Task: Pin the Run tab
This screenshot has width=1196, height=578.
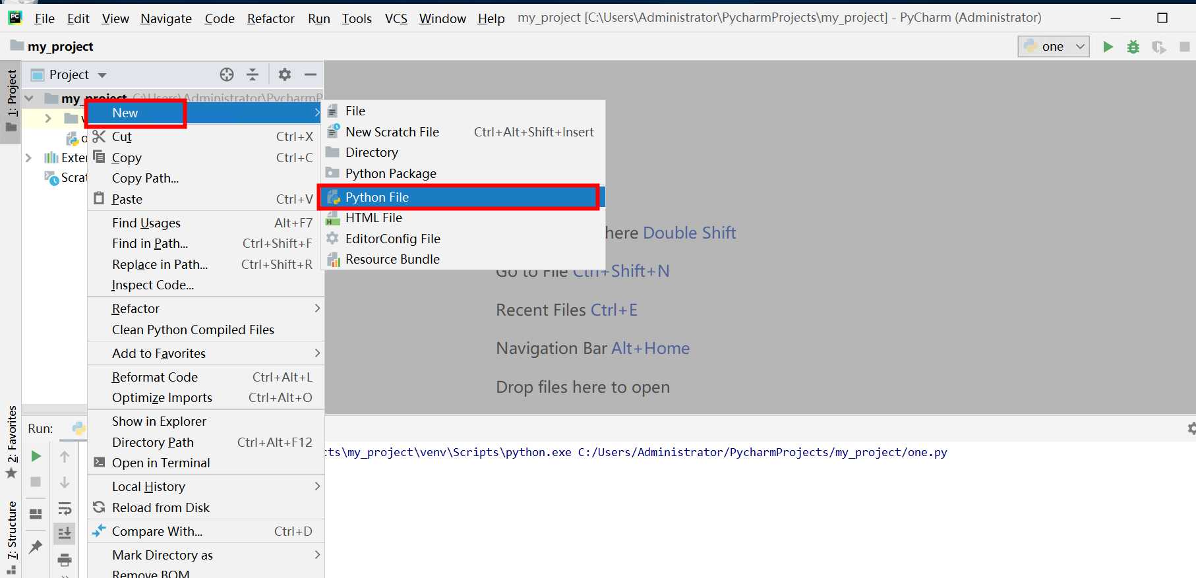Action: pos(36,546)
